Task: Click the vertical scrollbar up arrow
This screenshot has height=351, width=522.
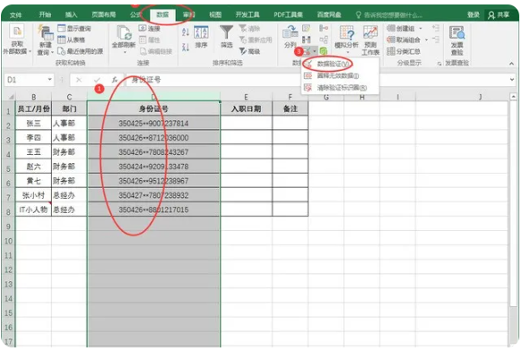Action: pyautogui.click(x=513, y=97)
